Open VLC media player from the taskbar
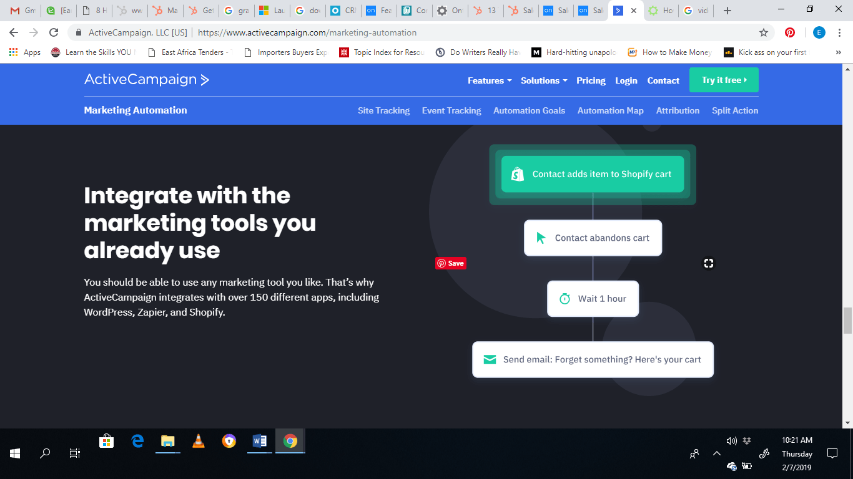 (x=199, y=441)
